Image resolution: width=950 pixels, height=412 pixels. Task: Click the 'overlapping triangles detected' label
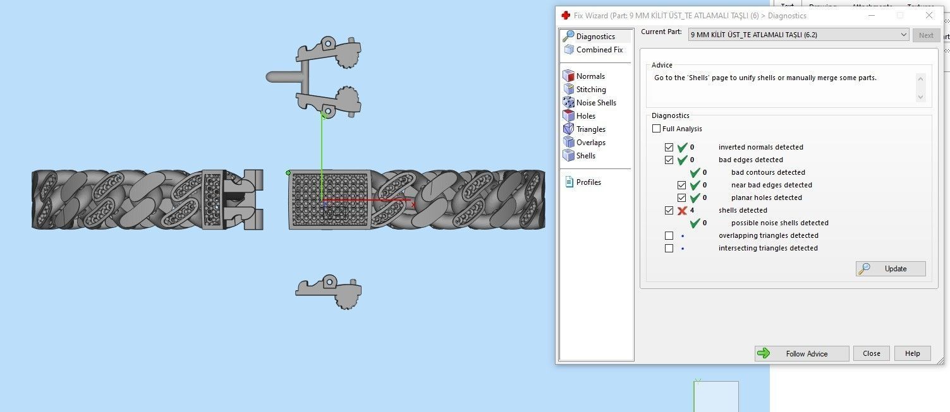pos(769,236)
